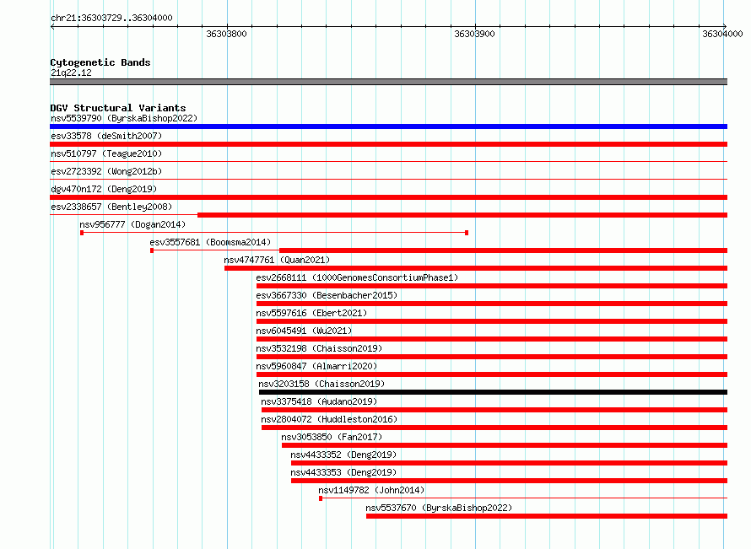The height and width of the screenshot is (549, 751).
Task: Open esv33578 (deSmith2007) variant label
Action: click(106, 136)
